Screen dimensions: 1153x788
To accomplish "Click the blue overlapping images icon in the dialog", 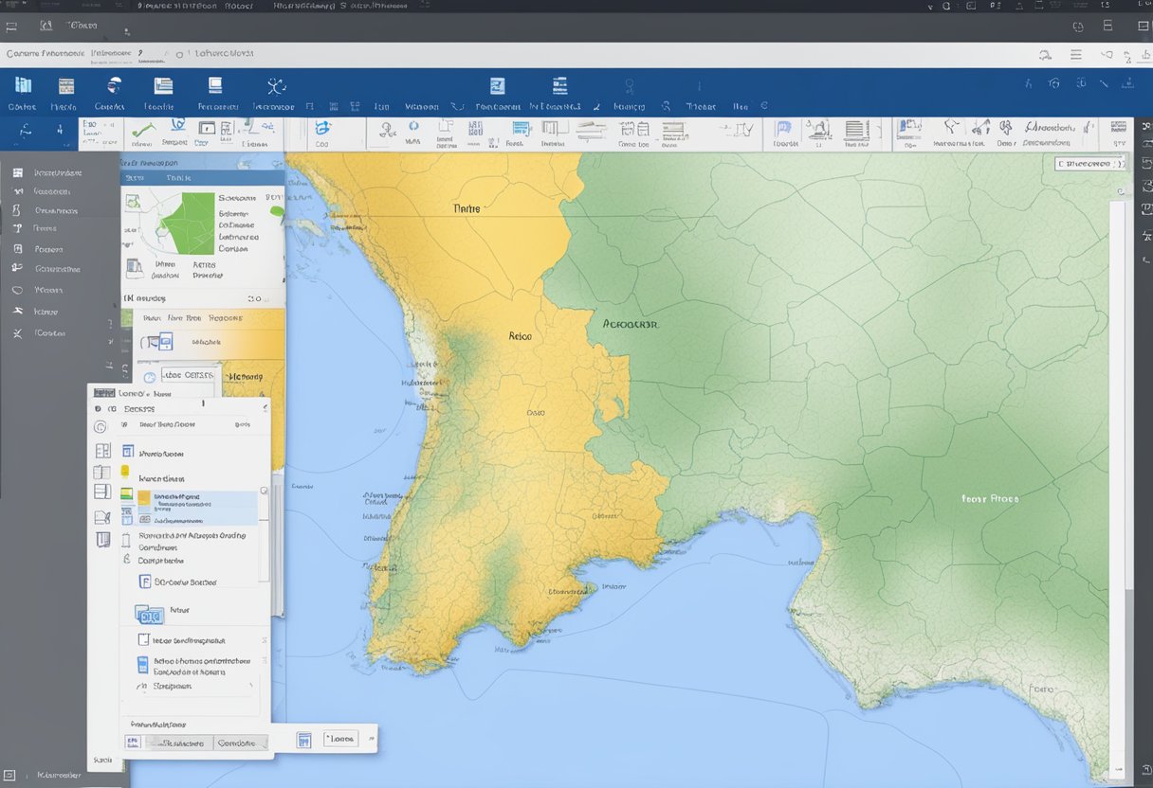I will (150, 614).
